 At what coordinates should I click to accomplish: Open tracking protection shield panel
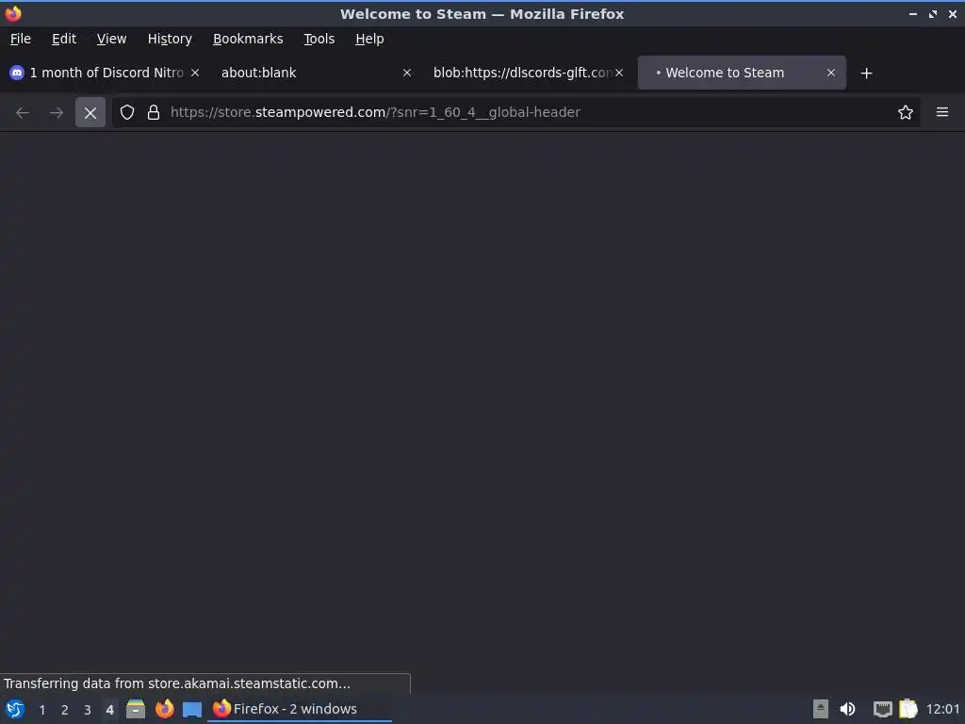click(127, 112)
